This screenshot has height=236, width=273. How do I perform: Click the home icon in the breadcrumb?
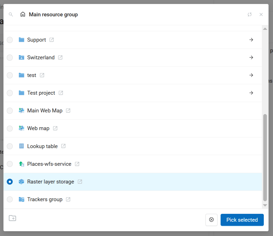point(23,15)
